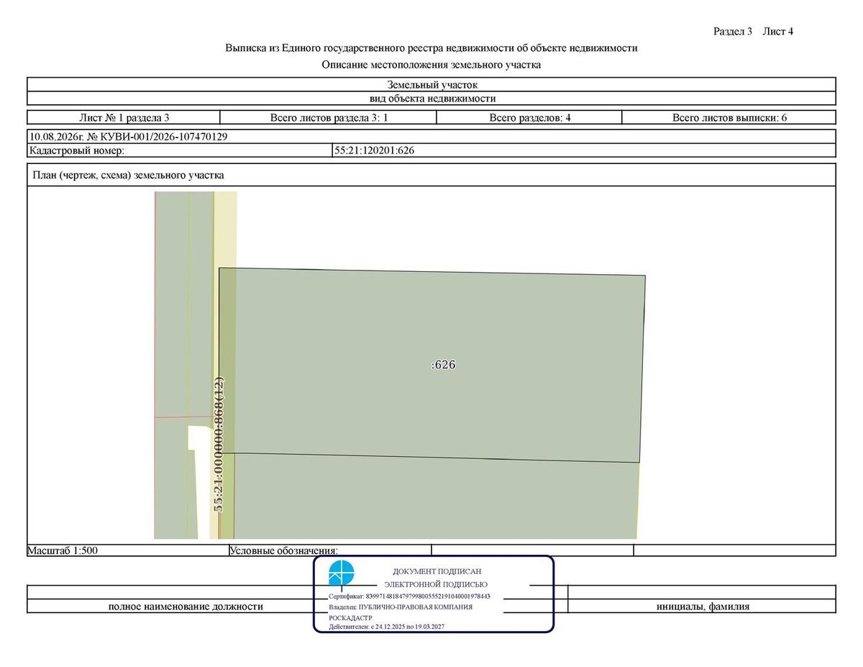
Task: Click the stamp validity dates line
Action: (x=386, y=627)
